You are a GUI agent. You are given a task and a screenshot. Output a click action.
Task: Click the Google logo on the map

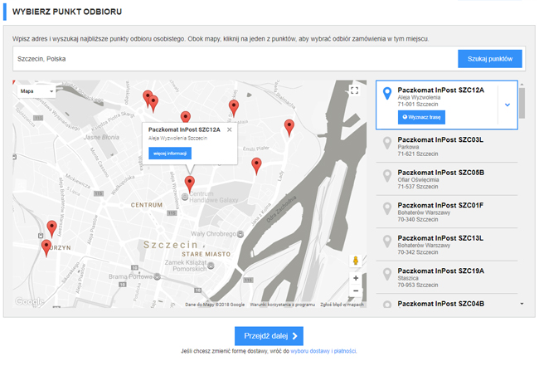point(30,301)
